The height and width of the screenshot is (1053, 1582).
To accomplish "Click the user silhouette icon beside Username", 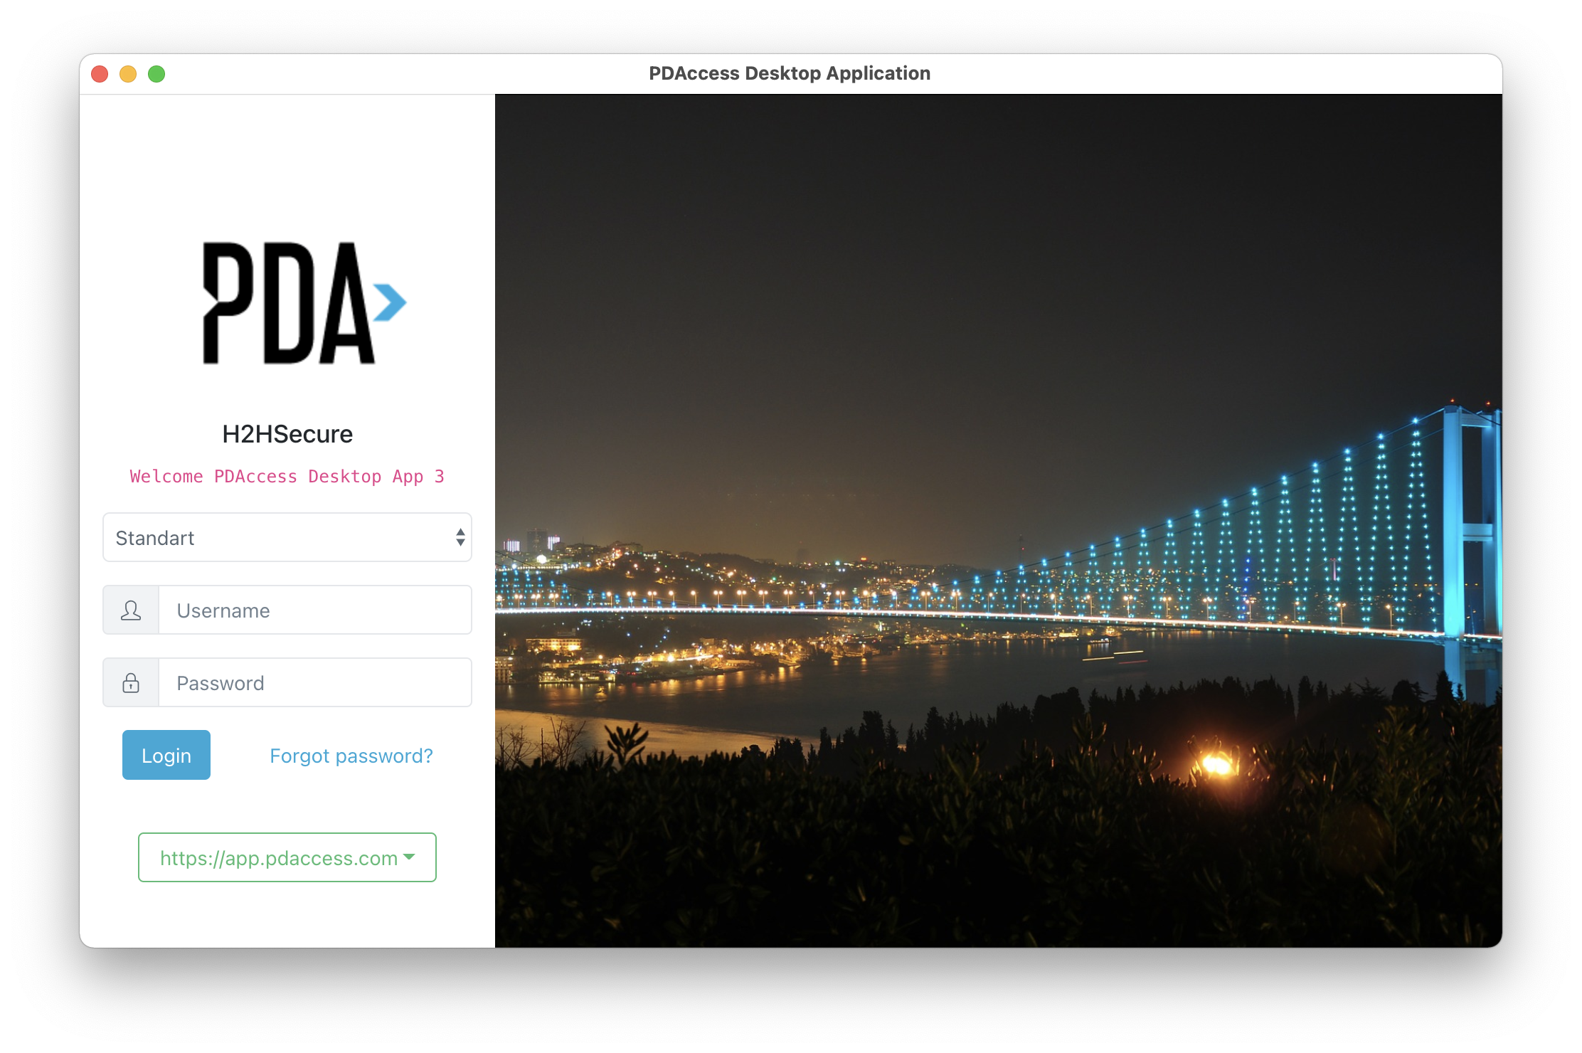I will 131,610.
